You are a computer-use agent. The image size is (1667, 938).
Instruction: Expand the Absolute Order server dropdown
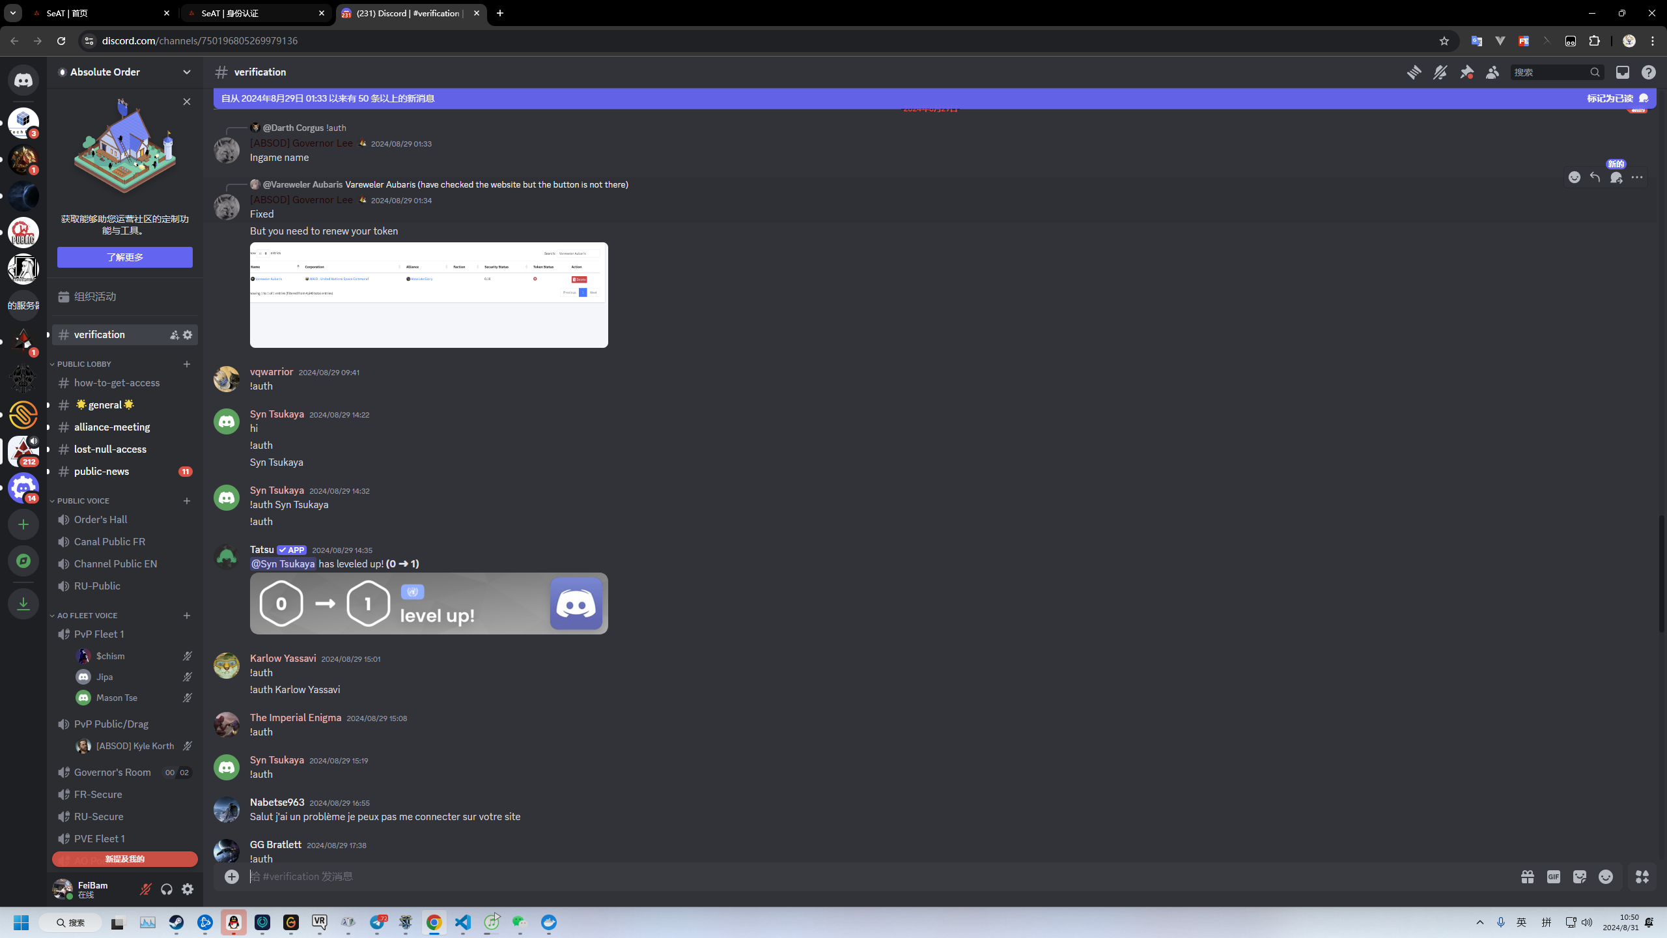tap(187, 72)
